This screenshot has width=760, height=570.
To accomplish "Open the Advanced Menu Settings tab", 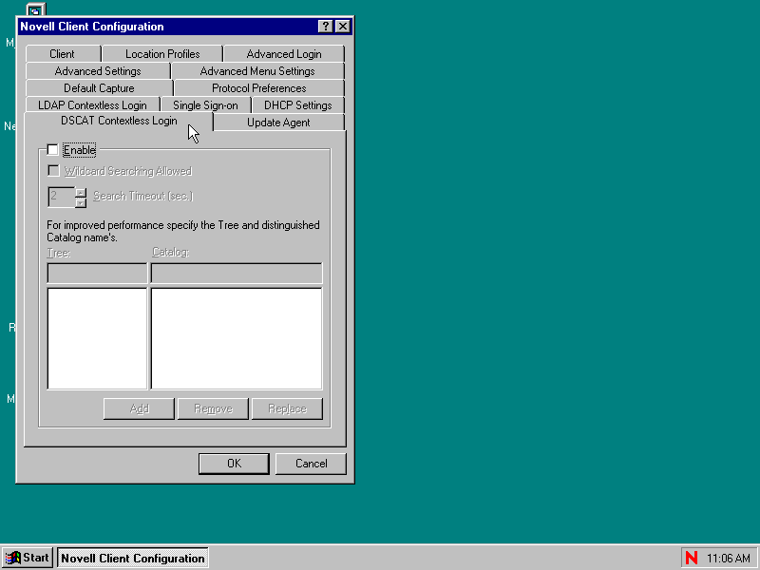I will click(257, 71).
